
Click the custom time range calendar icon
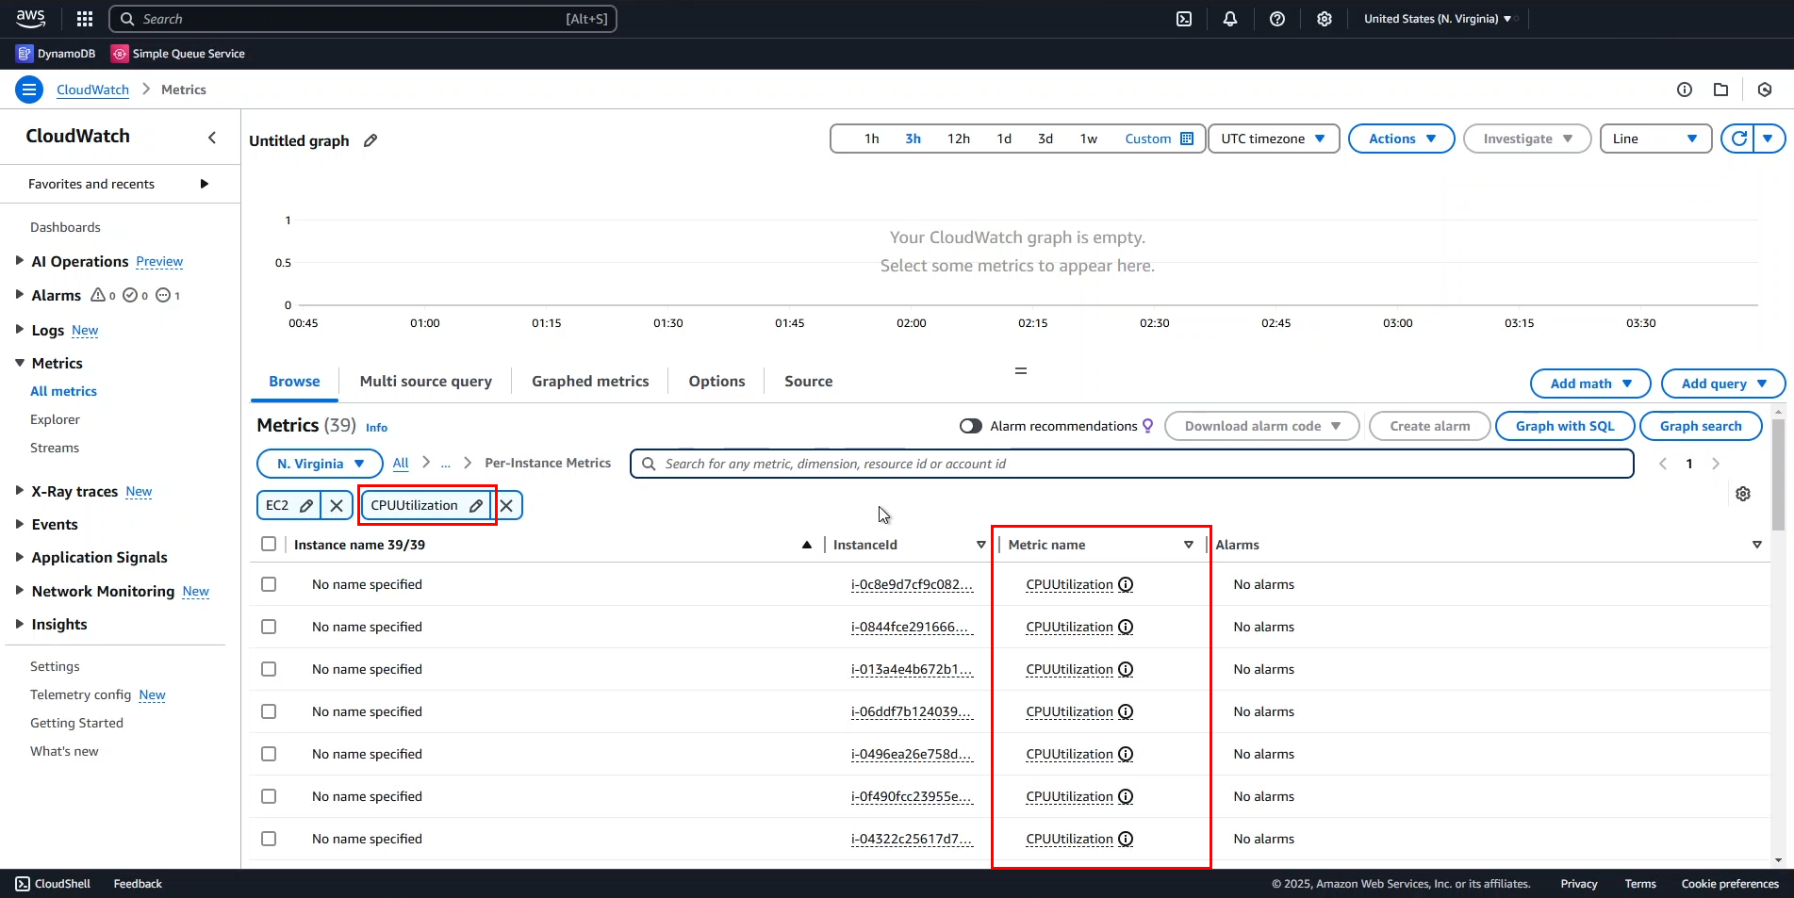click(x=1187, y=139)
